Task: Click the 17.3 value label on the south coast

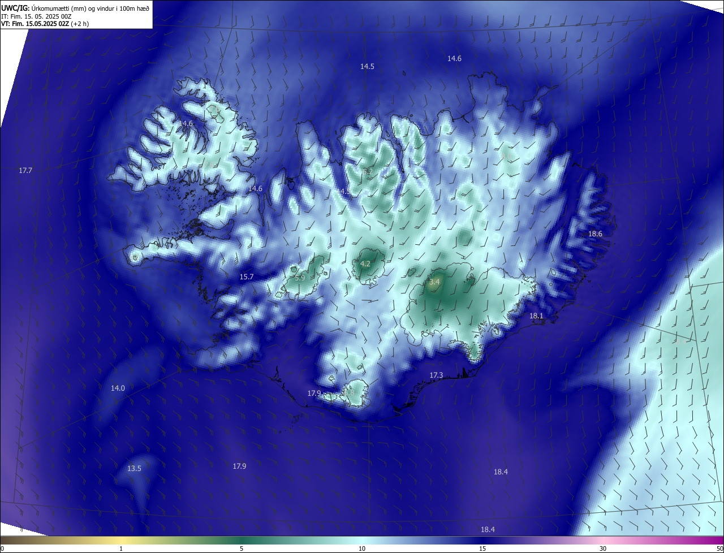Action: pyautogui.click(x=436, y=375)
